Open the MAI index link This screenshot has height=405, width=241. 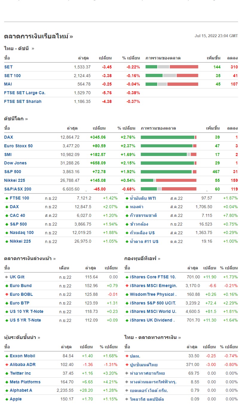[x=8, y=84]
